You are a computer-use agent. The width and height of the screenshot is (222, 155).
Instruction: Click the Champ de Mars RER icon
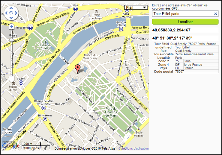click(x=44, y=107)
